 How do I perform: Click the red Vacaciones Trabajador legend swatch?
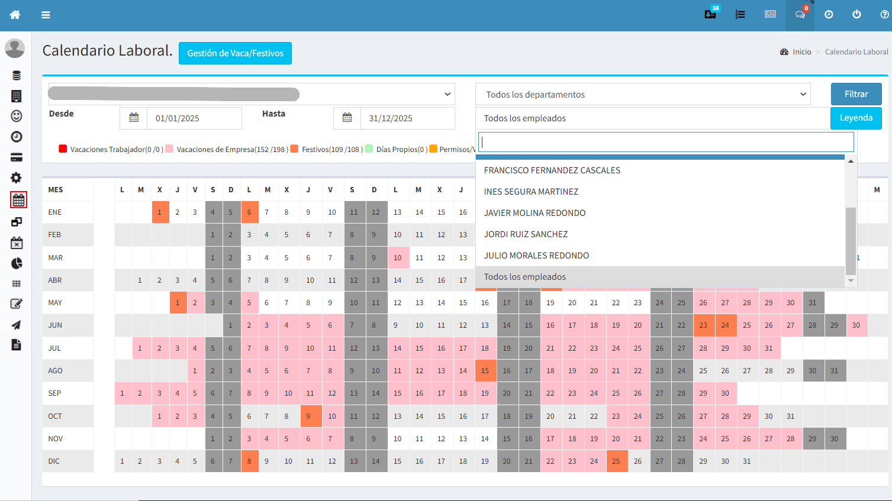point(63,149)
